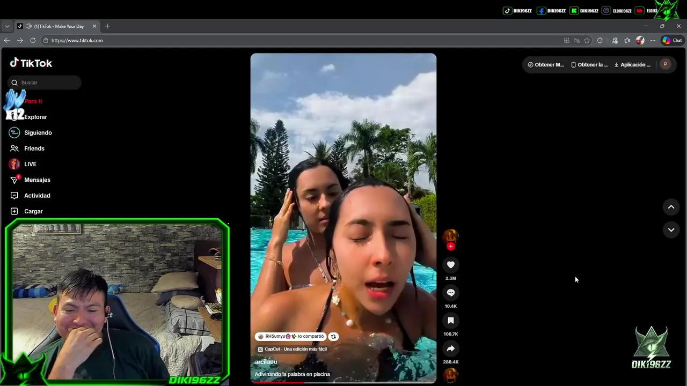
Task: Open the creator's profile avatar above the plus badge
Action: [x=450, y=236]
